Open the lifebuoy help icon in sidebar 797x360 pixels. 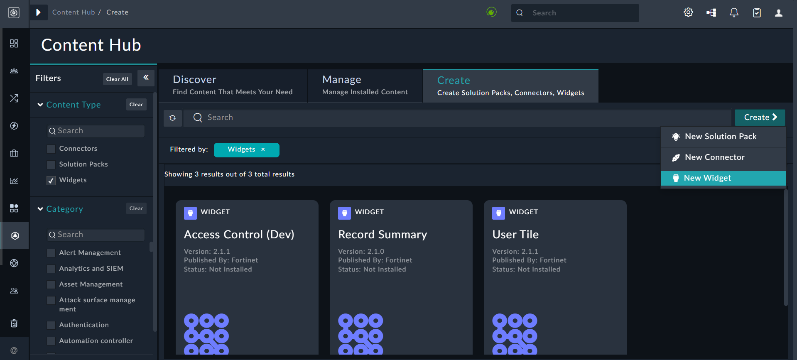tap(14, 263)
